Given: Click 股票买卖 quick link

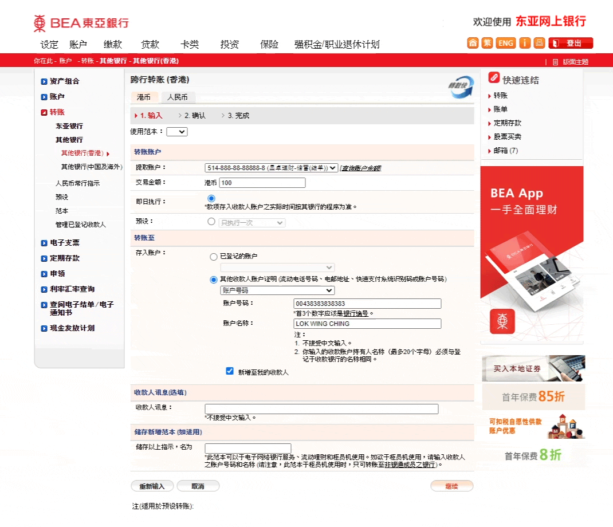Looking at the screenshot, I should coord(508,137).
